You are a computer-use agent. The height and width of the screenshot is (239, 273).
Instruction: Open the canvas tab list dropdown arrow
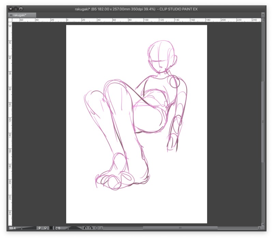point(263,15)
